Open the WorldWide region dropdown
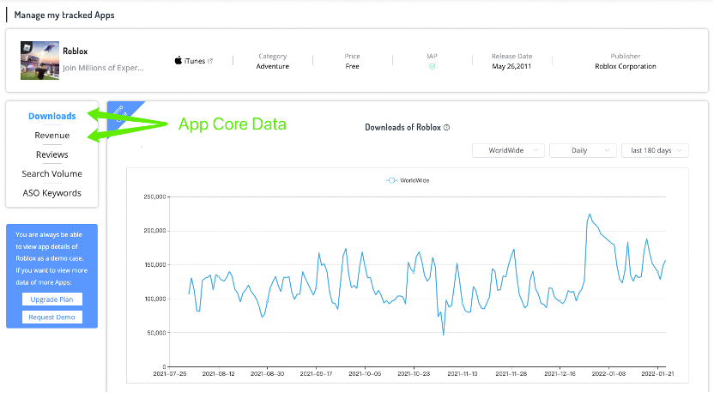 [509, 150]
